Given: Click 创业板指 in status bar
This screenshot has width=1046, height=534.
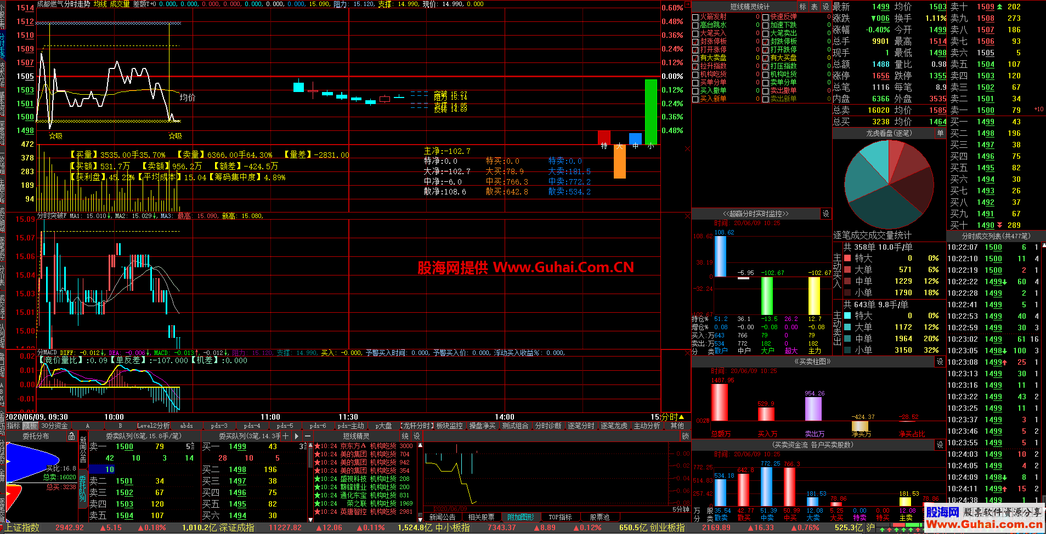Looking at the screenshot, I should (668, 527).
